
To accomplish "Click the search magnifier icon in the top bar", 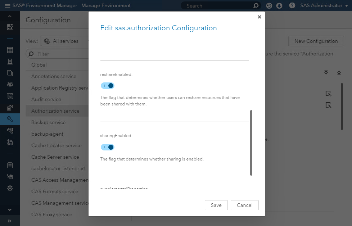I will (256, 6).
